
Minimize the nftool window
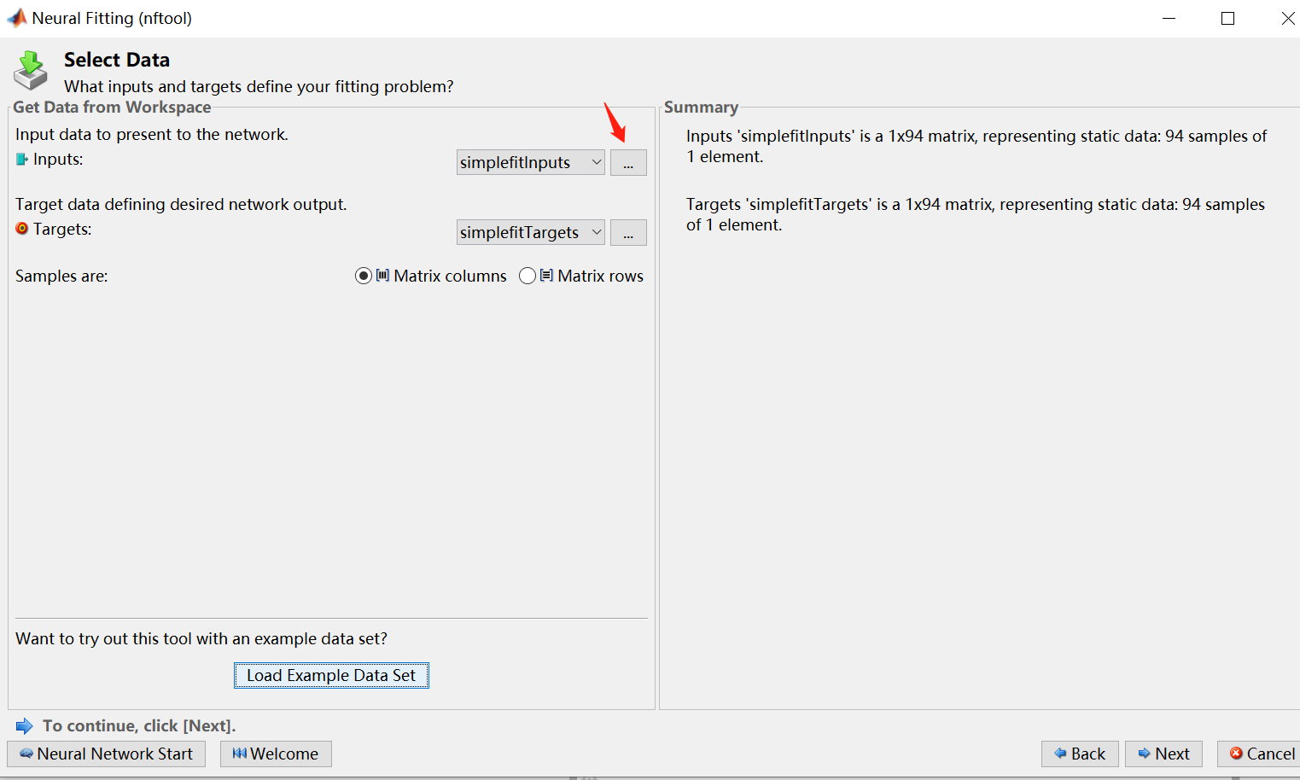(x=1169, y=18)
